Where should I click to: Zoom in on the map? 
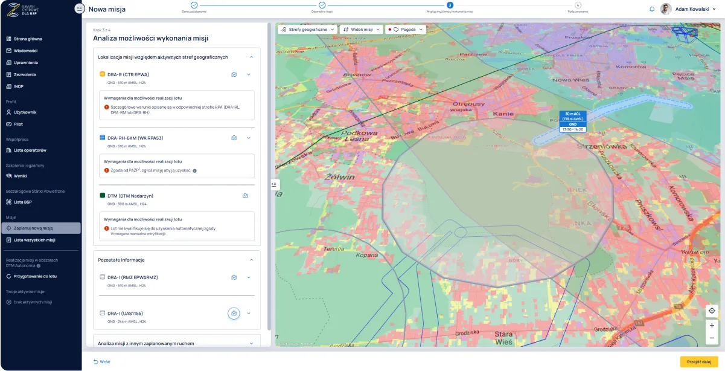pos(712,325)
